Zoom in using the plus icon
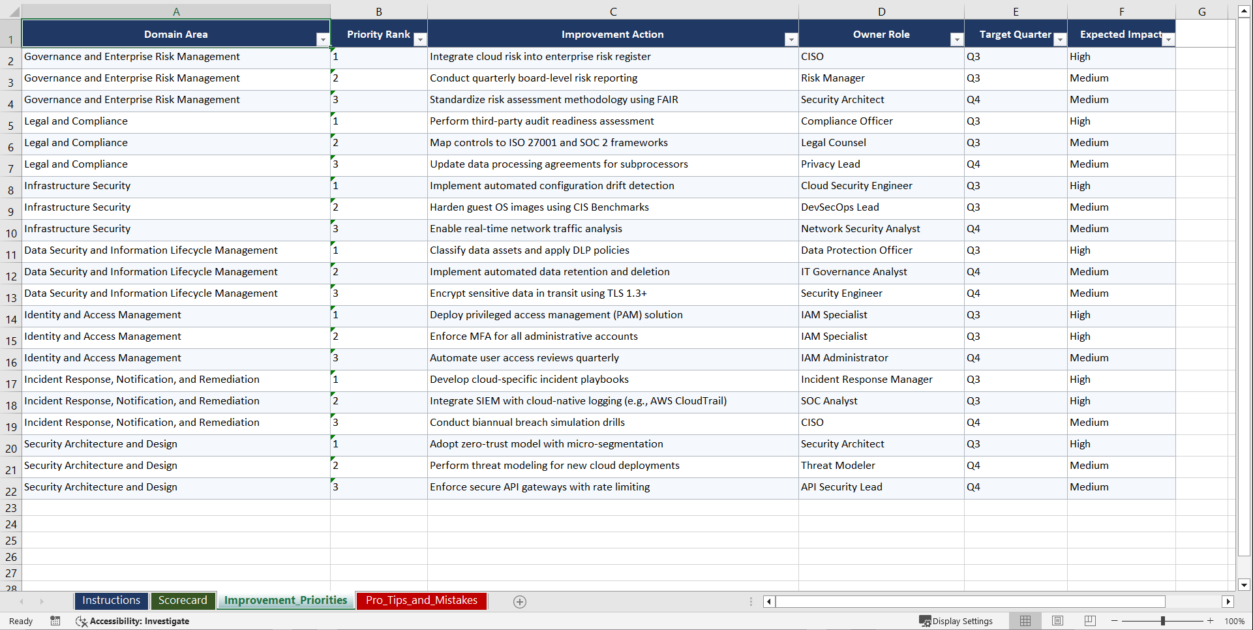 1210,621
